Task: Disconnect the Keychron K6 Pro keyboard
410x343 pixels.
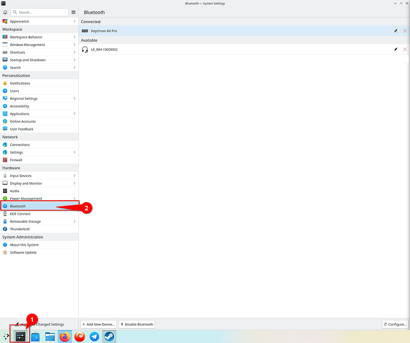Action: pyautogui.click(x=396, y=31)
